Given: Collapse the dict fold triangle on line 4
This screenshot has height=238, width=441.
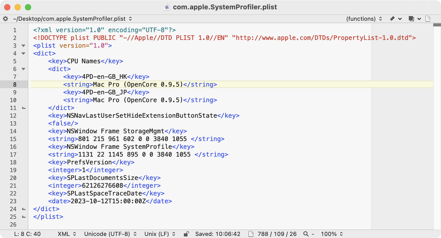Looking at the screenshot, I should click(x=23, y=53).
